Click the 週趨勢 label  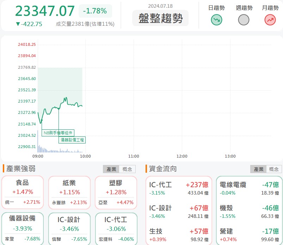coord(244,8)
